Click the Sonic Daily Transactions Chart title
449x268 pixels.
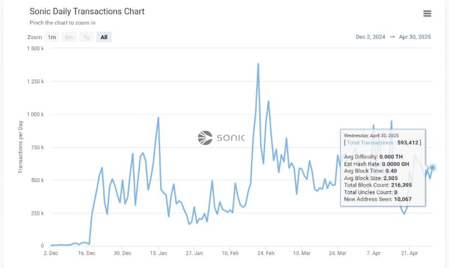pyautogui.click(x=87, y=11)
